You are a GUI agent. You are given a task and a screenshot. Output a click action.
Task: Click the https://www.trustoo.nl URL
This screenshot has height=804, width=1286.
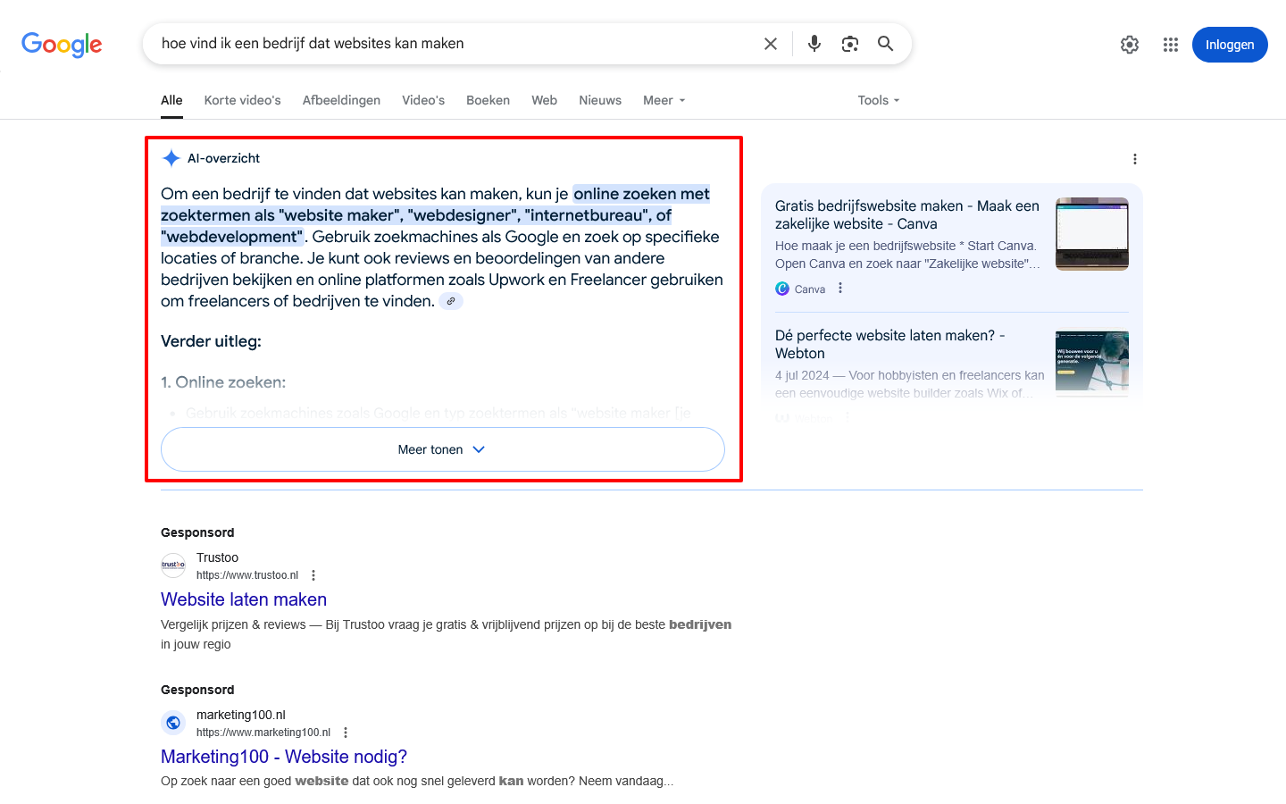click(x=247, y=575)
